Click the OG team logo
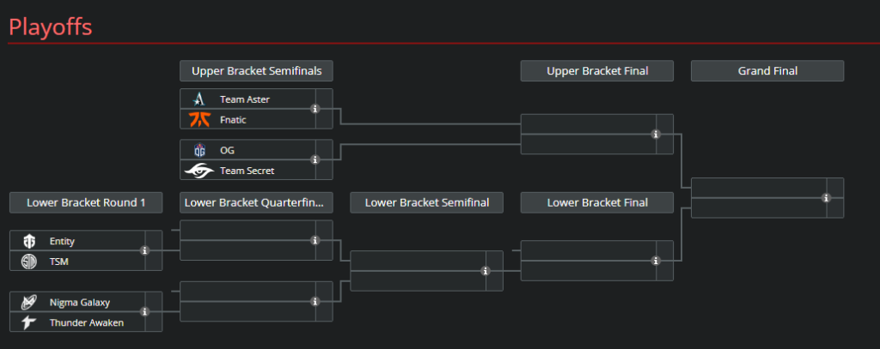 199,150
